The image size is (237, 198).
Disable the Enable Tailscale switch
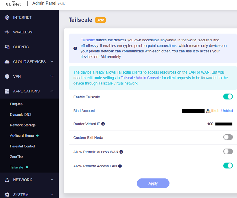(228, 97)
